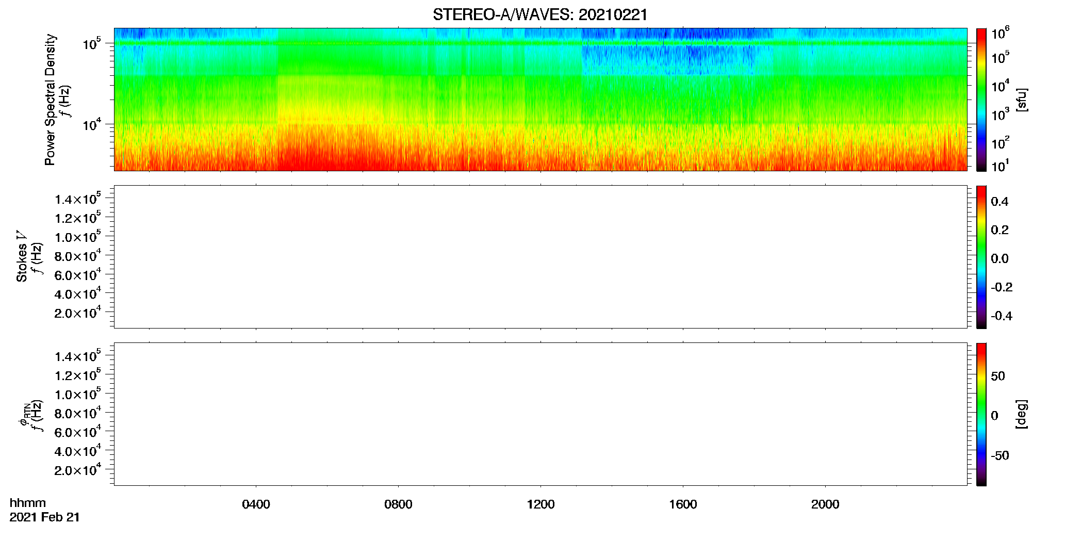Click the power spectral density colorbar
Screen dimensions: 1081x557
pyautogui.click(x=981, y=100)
